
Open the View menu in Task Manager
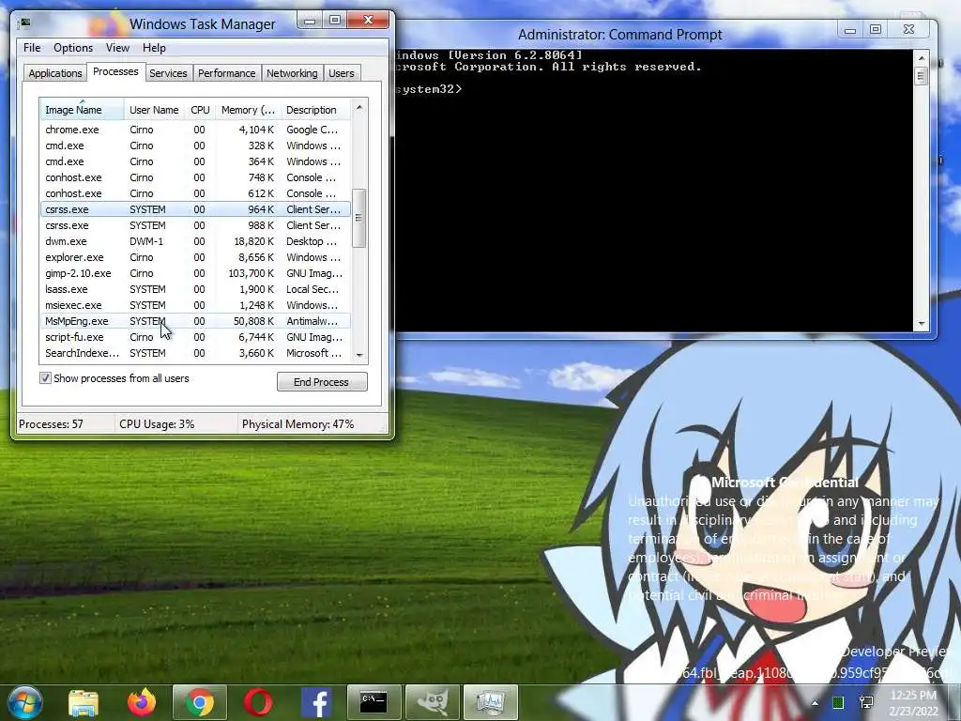[x=117, y=48]
